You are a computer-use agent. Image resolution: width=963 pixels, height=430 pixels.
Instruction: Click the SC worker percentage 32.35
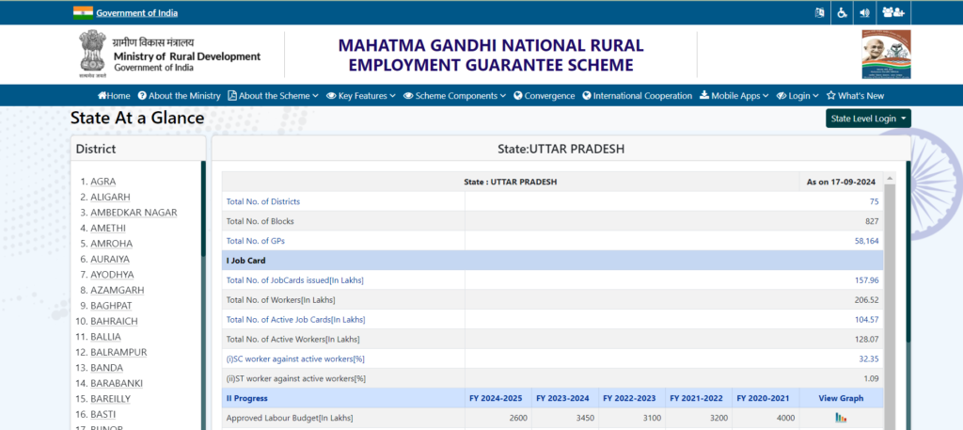[x=869, y=358]
